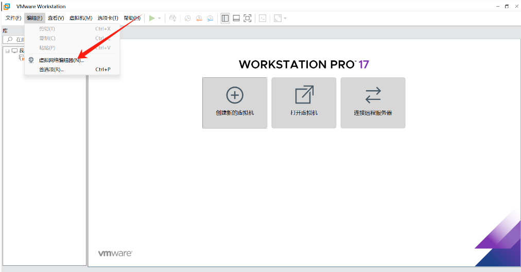This screenshot has width=521, height=272.
Task: Collapse the library tree root node
Action: coord(7,51)
